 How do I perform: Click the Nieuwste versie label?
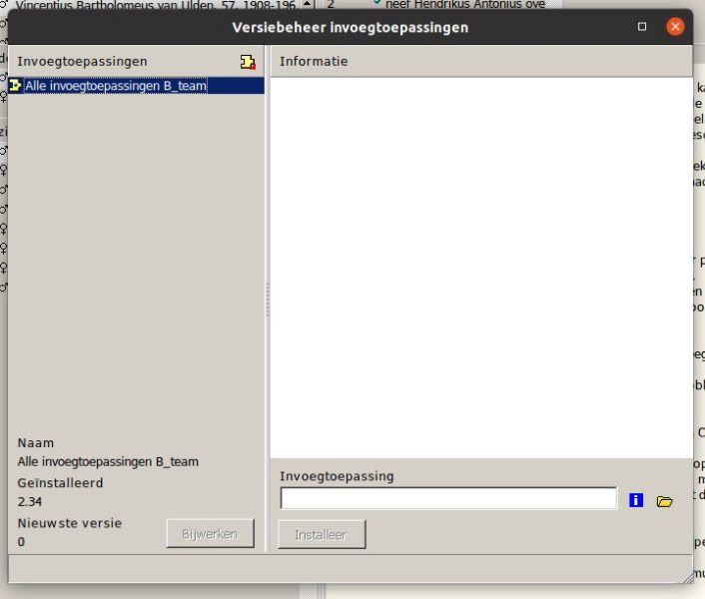point(70,522)
